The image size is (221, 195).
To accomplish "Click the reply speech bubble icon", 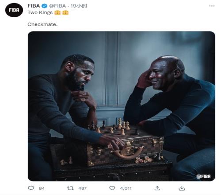I will click(x=31, y=188).
